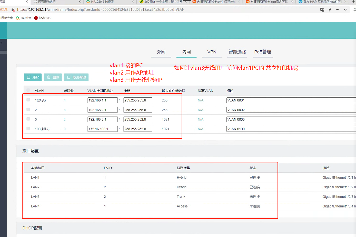
Task: Open the VPN page tab
Action: coord(212,52)
